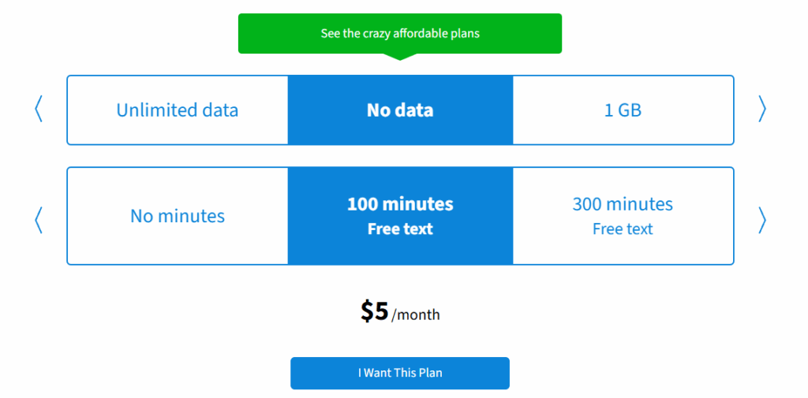Select the No data option

click(400, 110)
